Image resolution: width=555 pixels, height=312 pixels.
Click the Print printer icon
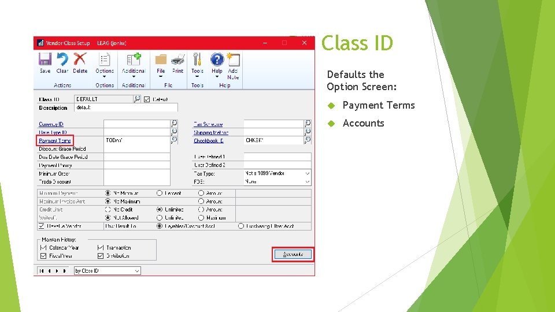(x=177, y=60)
